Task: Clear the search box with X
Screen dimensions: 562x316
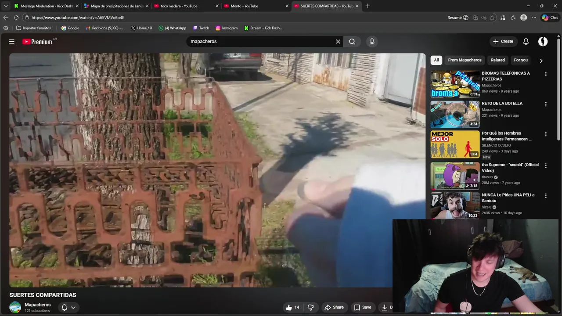Action: coord(338,42)
